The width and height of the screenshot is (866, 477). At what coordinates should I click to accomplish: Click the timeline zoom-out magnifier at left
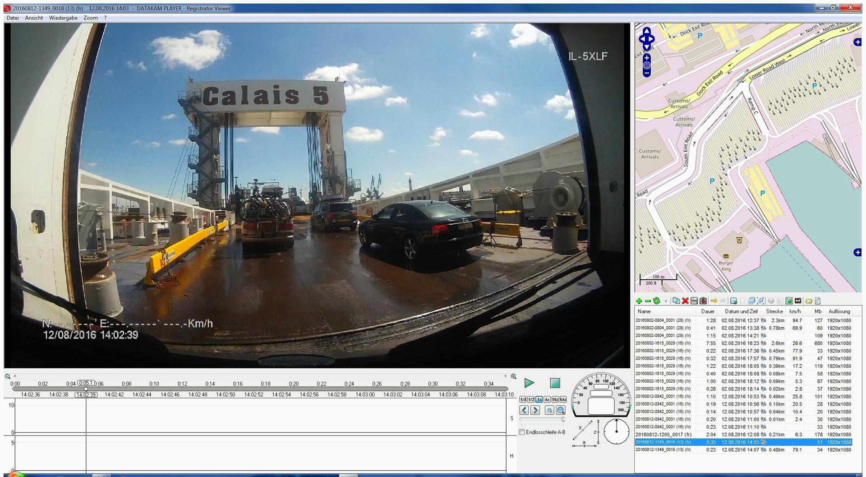click(8, 376)
